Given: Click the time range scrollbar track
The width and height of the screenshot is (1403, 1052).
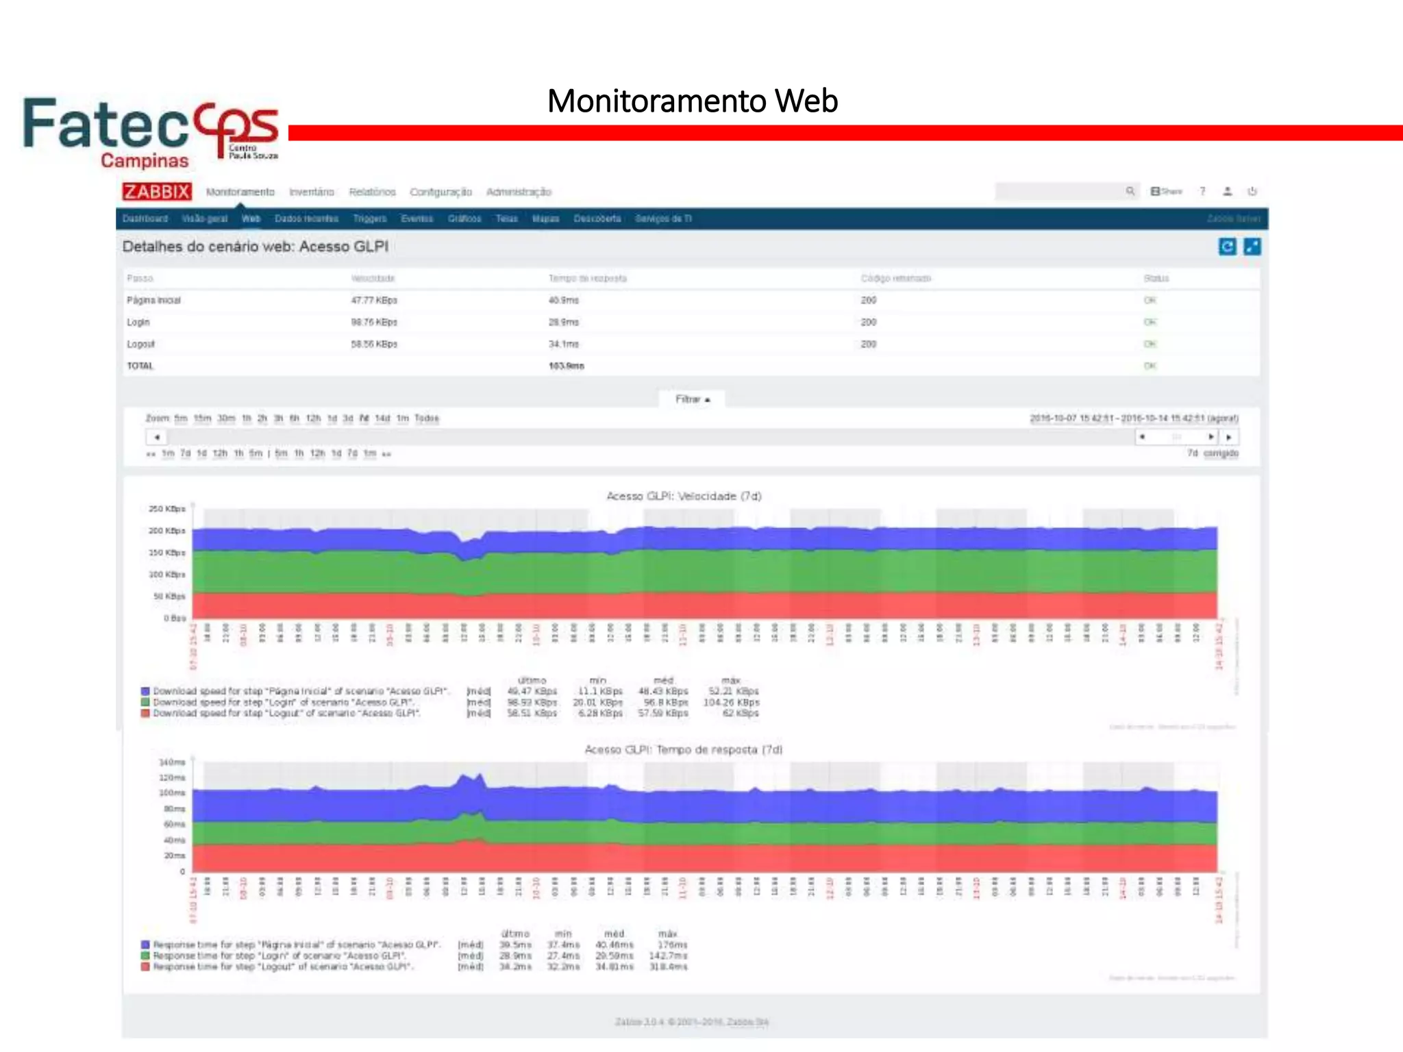Looking at the screenshot, I should point(644,437).
